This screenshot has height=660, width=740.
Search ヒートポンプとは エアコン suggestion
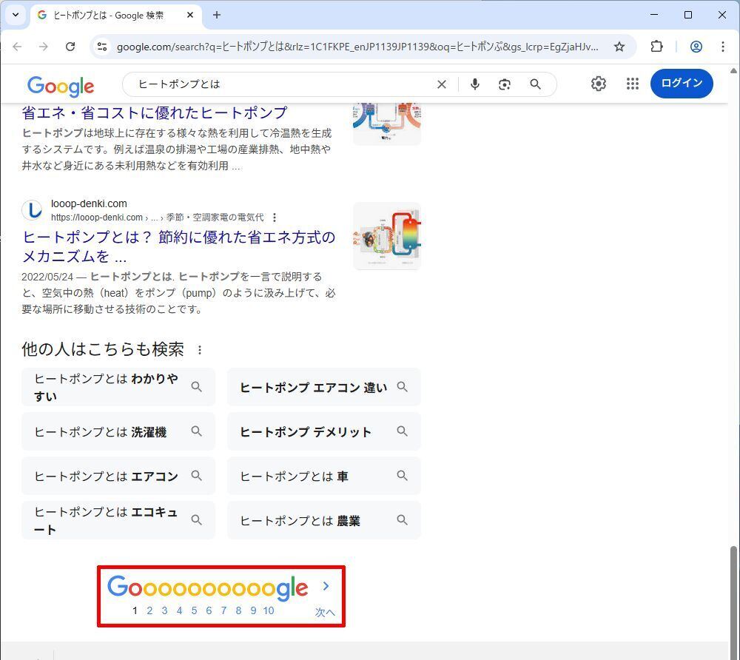click(x=118, y=476)
